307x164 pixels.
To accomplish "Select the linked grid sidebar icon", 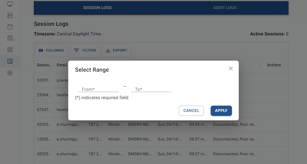I will pyautogui.click(x=10, y=38).
